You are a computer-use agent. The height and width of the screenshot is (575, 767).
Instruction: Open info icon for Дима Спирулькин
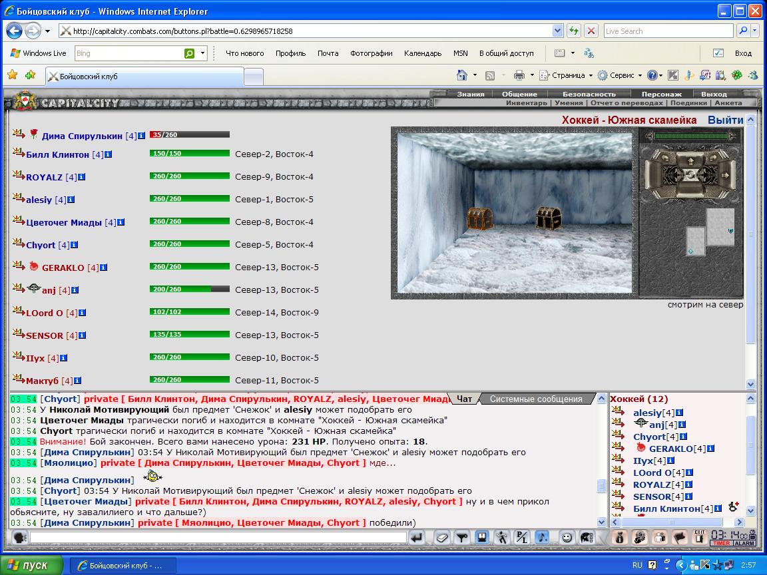click(141, 136)
